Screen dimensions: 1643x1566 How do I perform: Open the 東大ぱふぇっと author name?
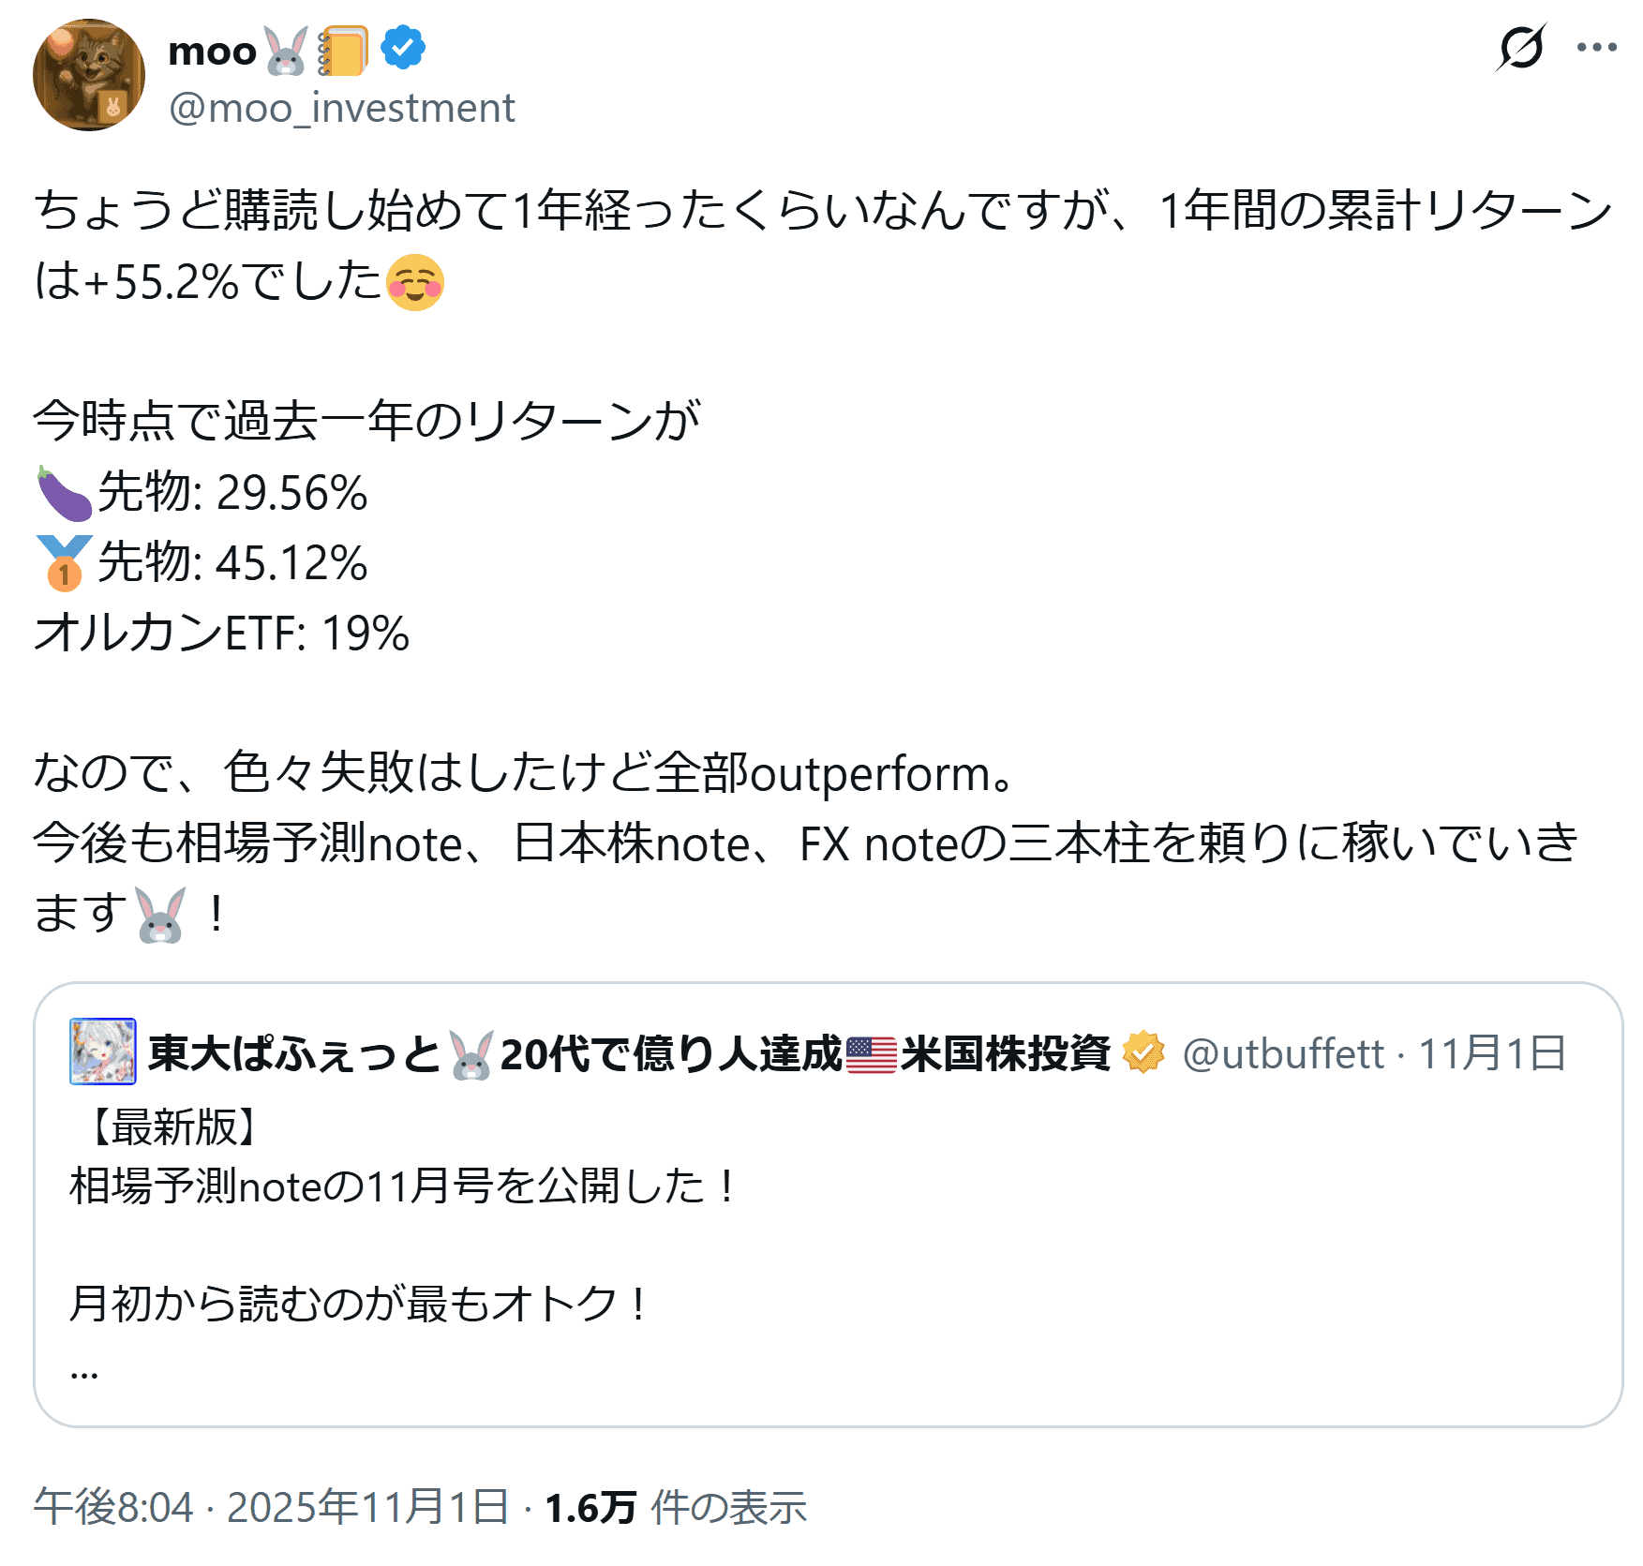(x=294, y=1053)
